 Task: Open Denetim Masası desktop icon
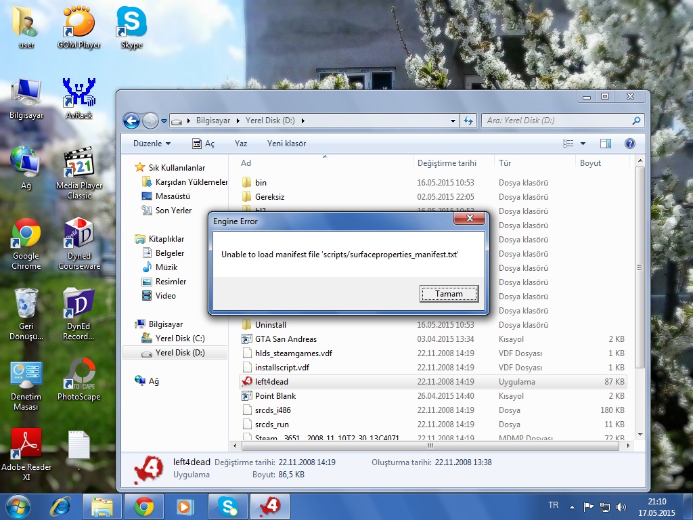[26, 385]
